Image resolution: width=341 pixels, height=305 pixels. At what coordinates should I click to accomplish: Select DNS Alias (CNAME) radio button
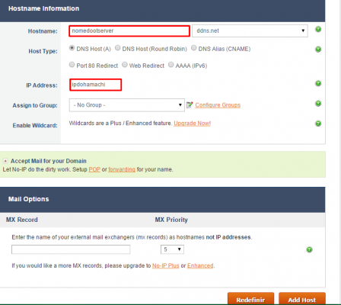[x=194, y=48]
